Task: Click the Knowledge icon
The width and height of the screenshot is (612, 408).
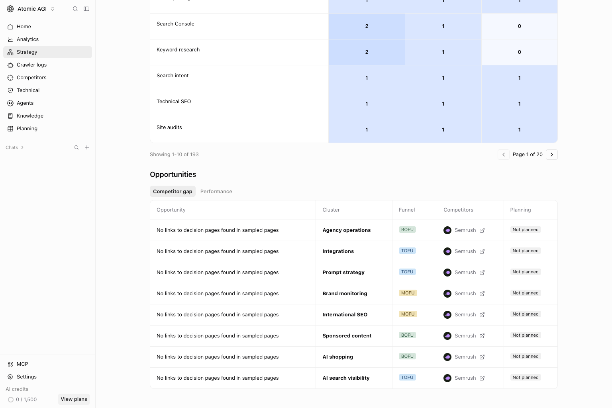Action: coord(10,116)
